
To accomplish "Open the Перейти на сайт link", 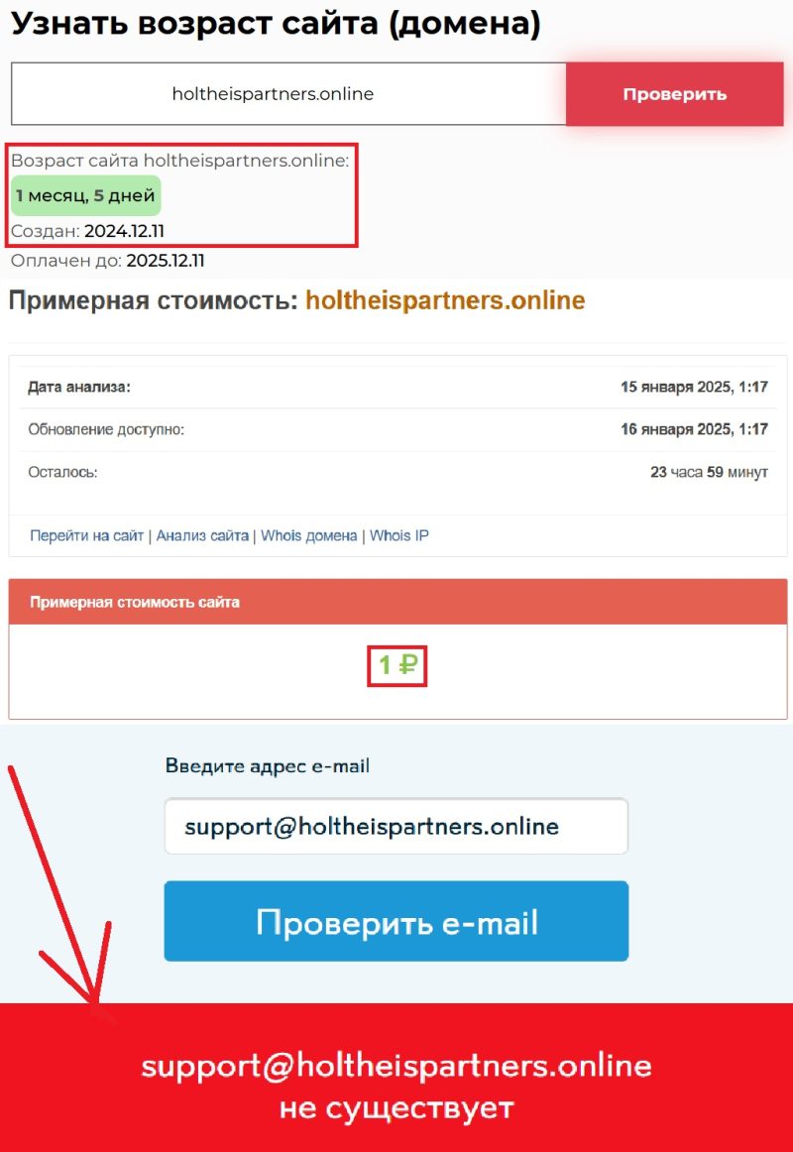I will [86, 535].
